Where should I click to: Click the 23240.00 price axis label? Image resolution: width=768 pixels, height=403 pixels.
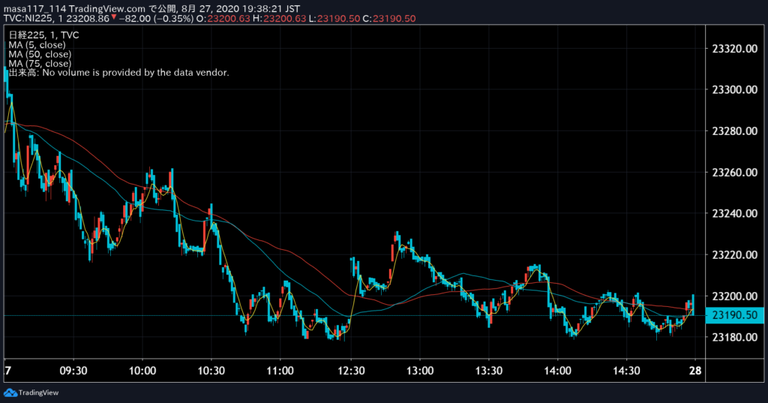tap(735, 214)
